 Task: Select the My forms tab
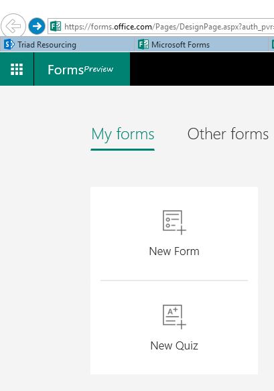pyautogui.click(x=123, y=135)
